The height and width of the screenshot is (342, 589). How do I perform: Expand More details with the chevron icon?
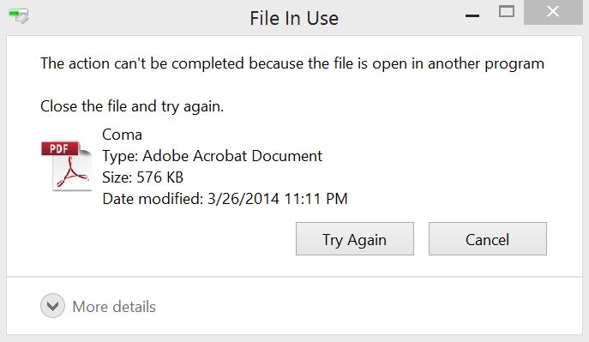52,306
